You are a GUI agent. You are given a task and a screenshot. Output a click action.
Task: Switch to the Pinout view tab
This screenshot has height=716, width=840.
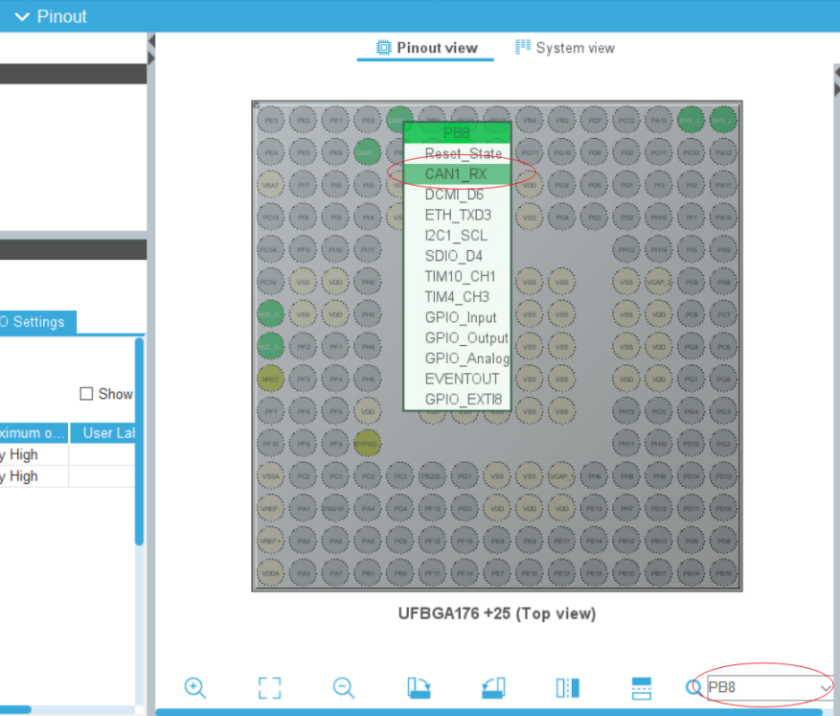pyautogui.click(x=426, y=48)
